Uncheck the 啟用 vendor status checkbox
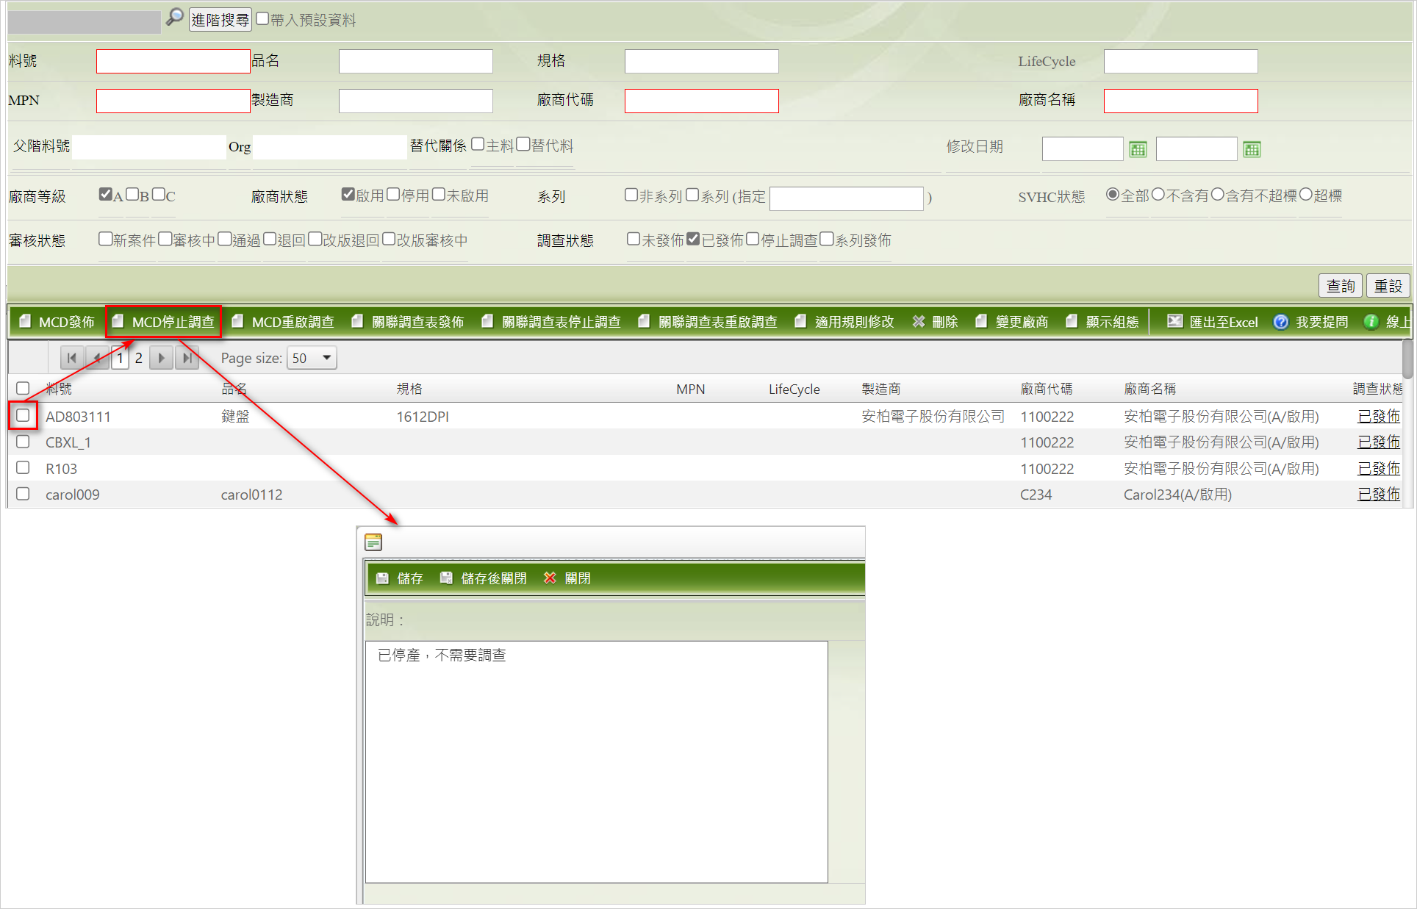The width and height of the screenshot is (1417, 909). (348, 194)
